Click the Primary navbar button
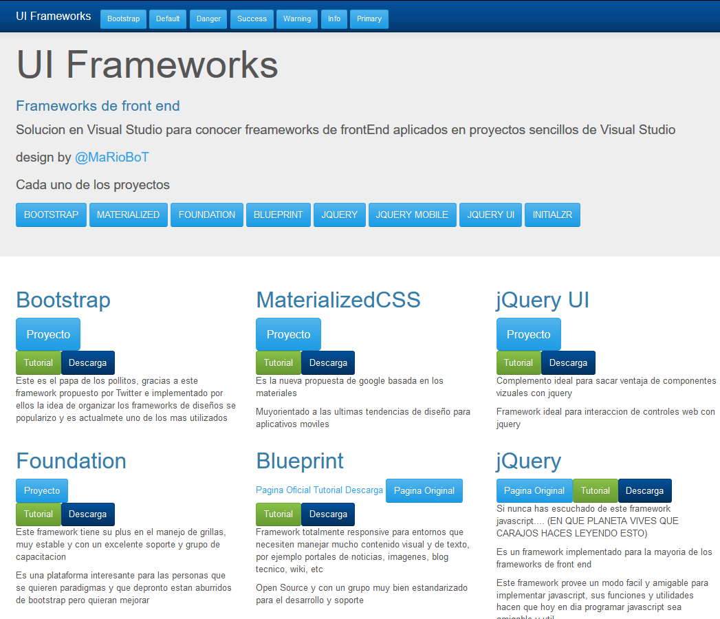The image size is (720, 619). tap(369, 19)
